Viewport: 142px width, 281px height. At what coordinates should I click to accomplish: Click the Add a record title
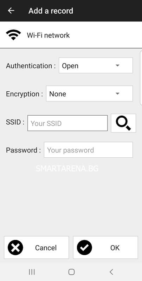point(51,11)
